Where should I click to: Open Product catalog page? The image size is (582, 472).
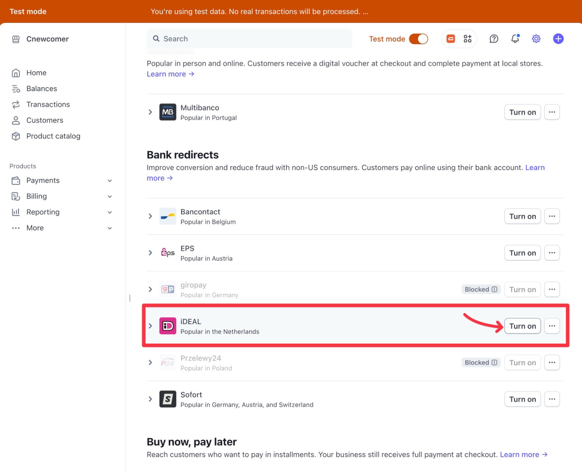53,136
